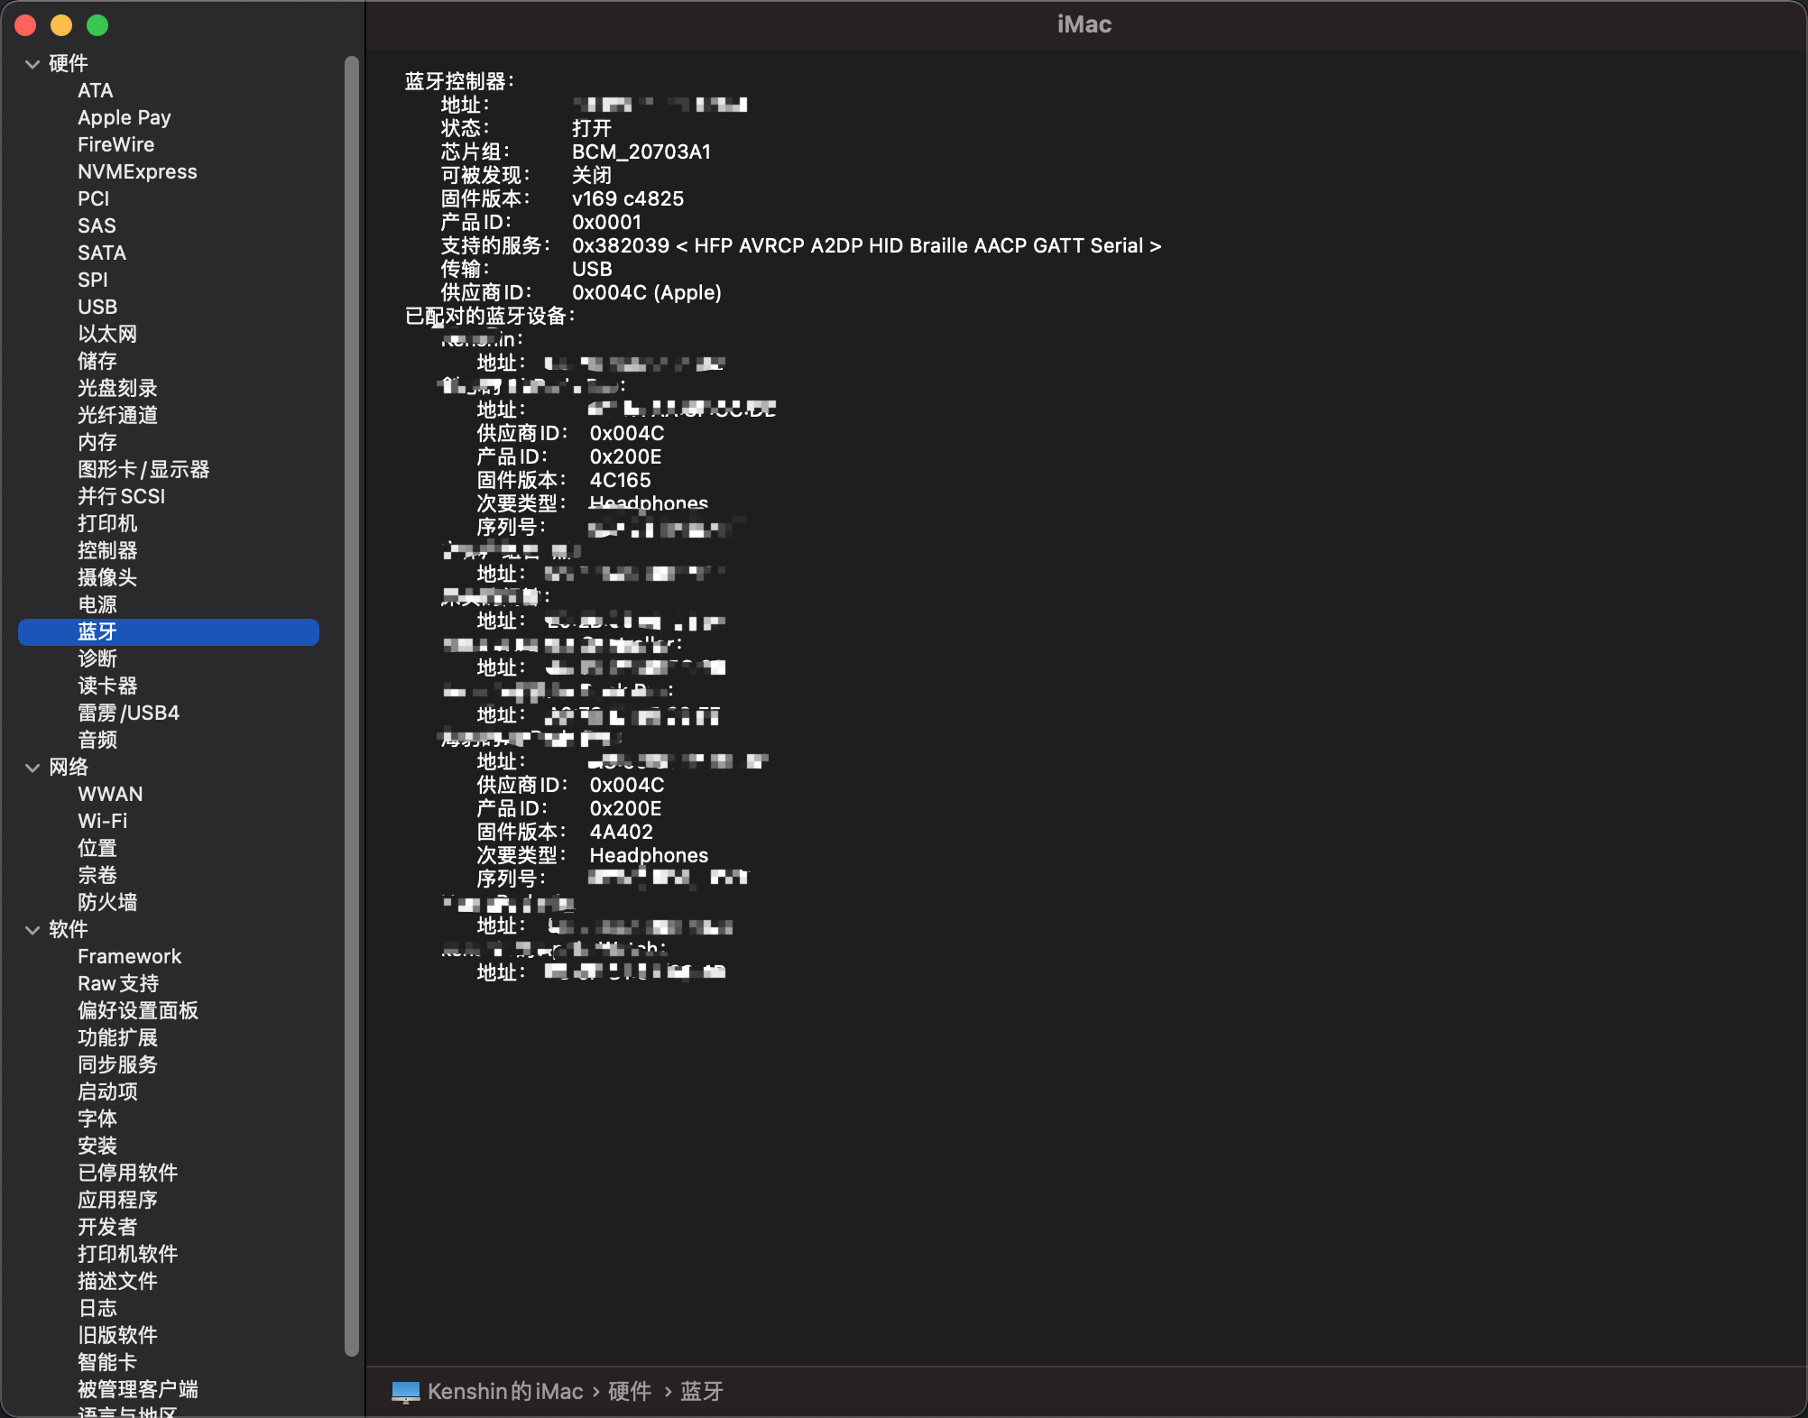Select 应用程序 in software list
The image size is (1808, 1418).
(117, 1201)
